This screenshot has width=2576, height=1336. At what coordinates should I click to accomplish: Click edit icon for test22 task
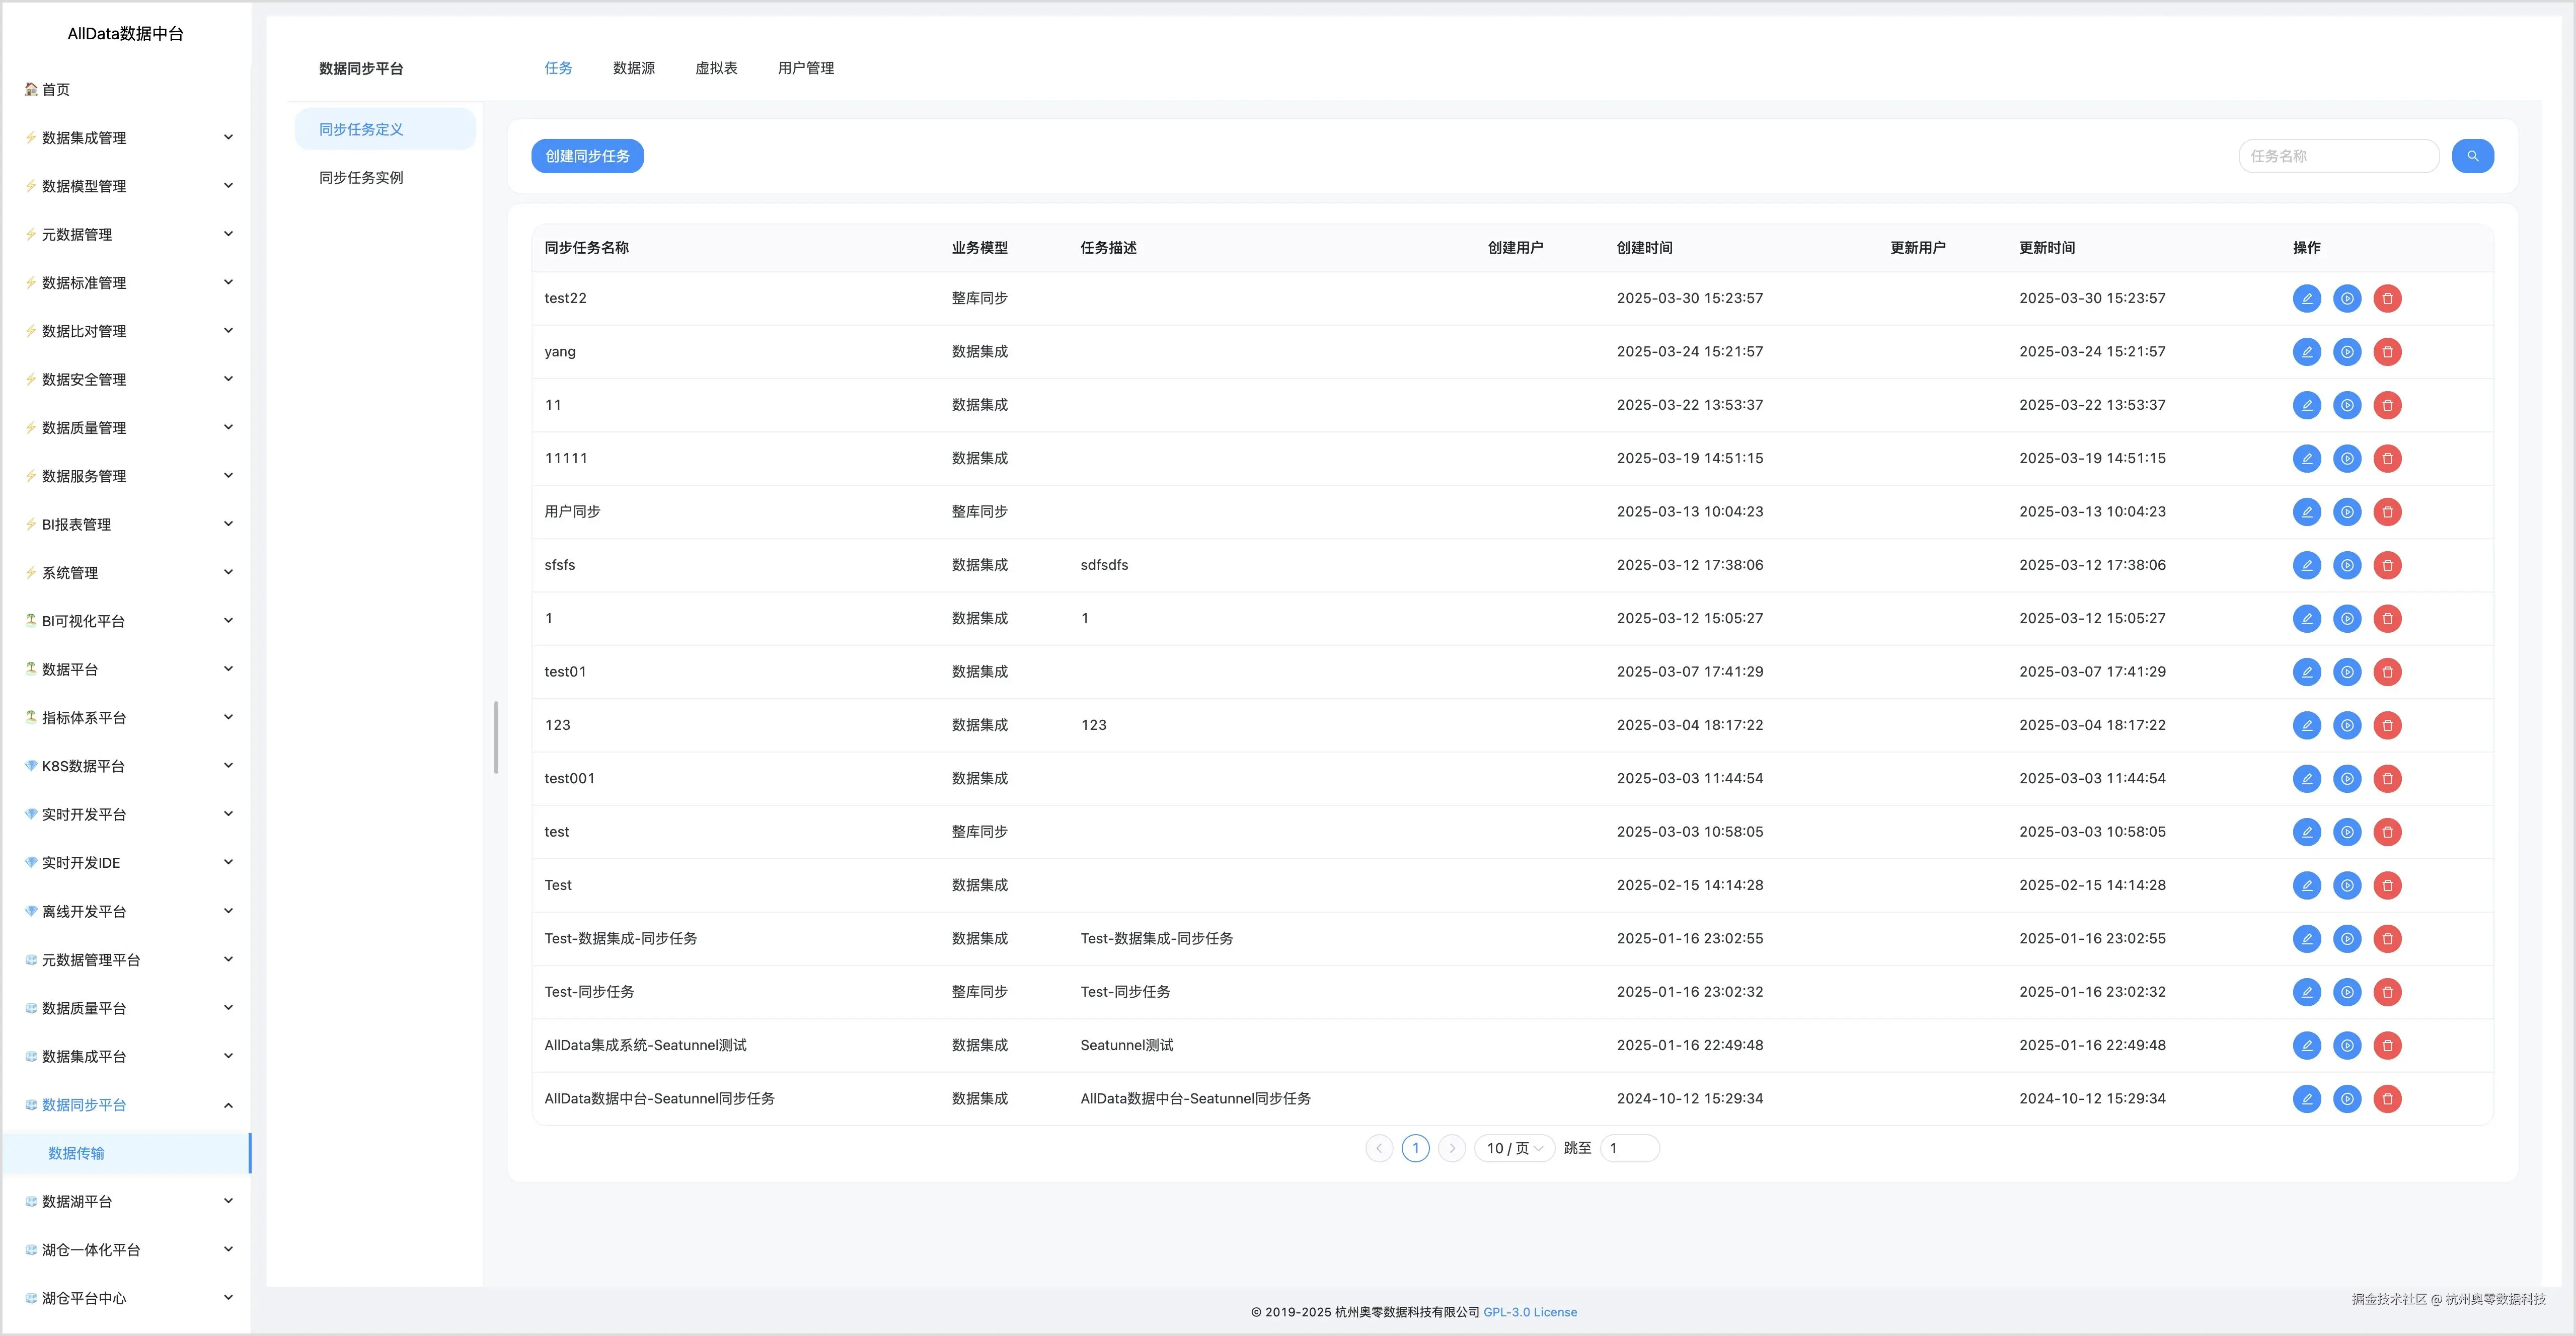pyautogui.click(x=2306, y=298)
